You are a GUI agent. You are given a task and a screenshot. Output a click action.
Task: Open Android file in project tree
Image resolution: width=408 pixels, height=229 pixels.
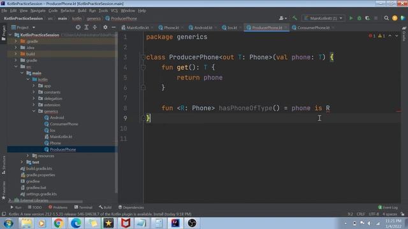coord(57,118)
